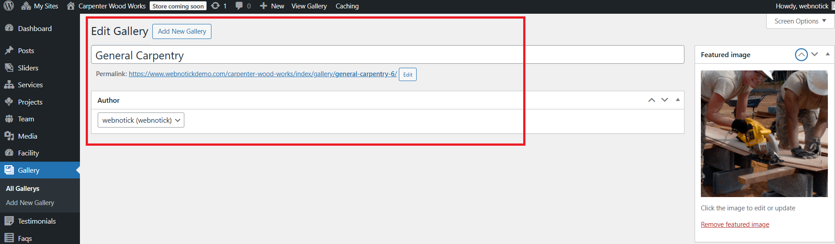835x244 pixels.
Task: Expand Screen Options dropdown
Action: (800, 21)
